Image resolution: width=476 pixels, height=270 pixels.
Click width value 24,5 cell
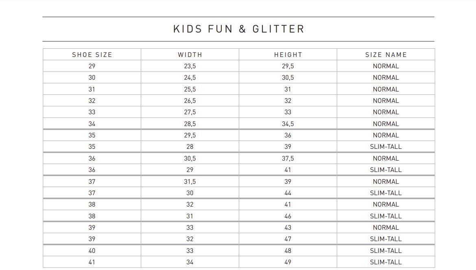point(190,78)
